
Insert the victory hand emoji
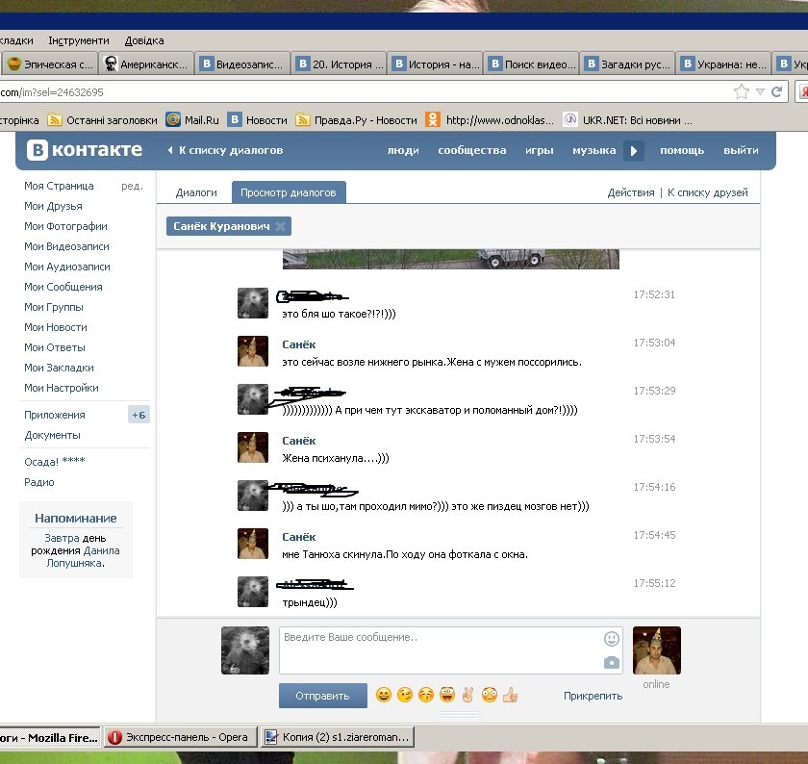[468, 695]
